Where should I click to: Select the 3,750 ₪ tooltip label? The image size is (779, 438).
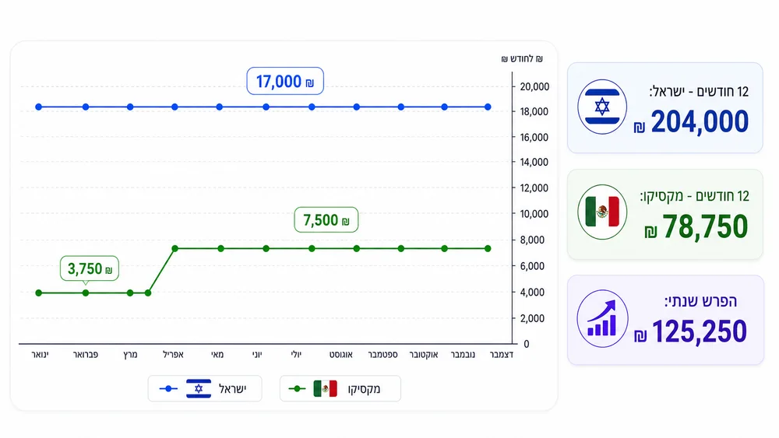90,269
